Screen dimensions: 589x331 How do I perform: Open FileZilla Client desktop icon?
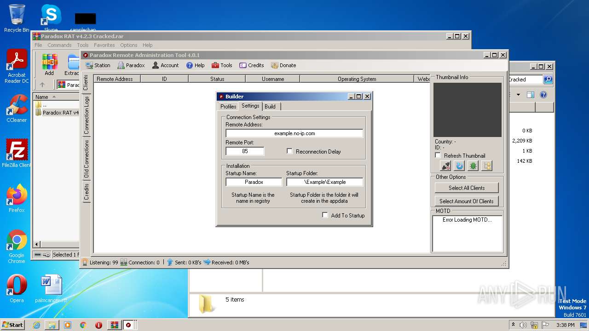pyautogui.click(x=17, y=153)
